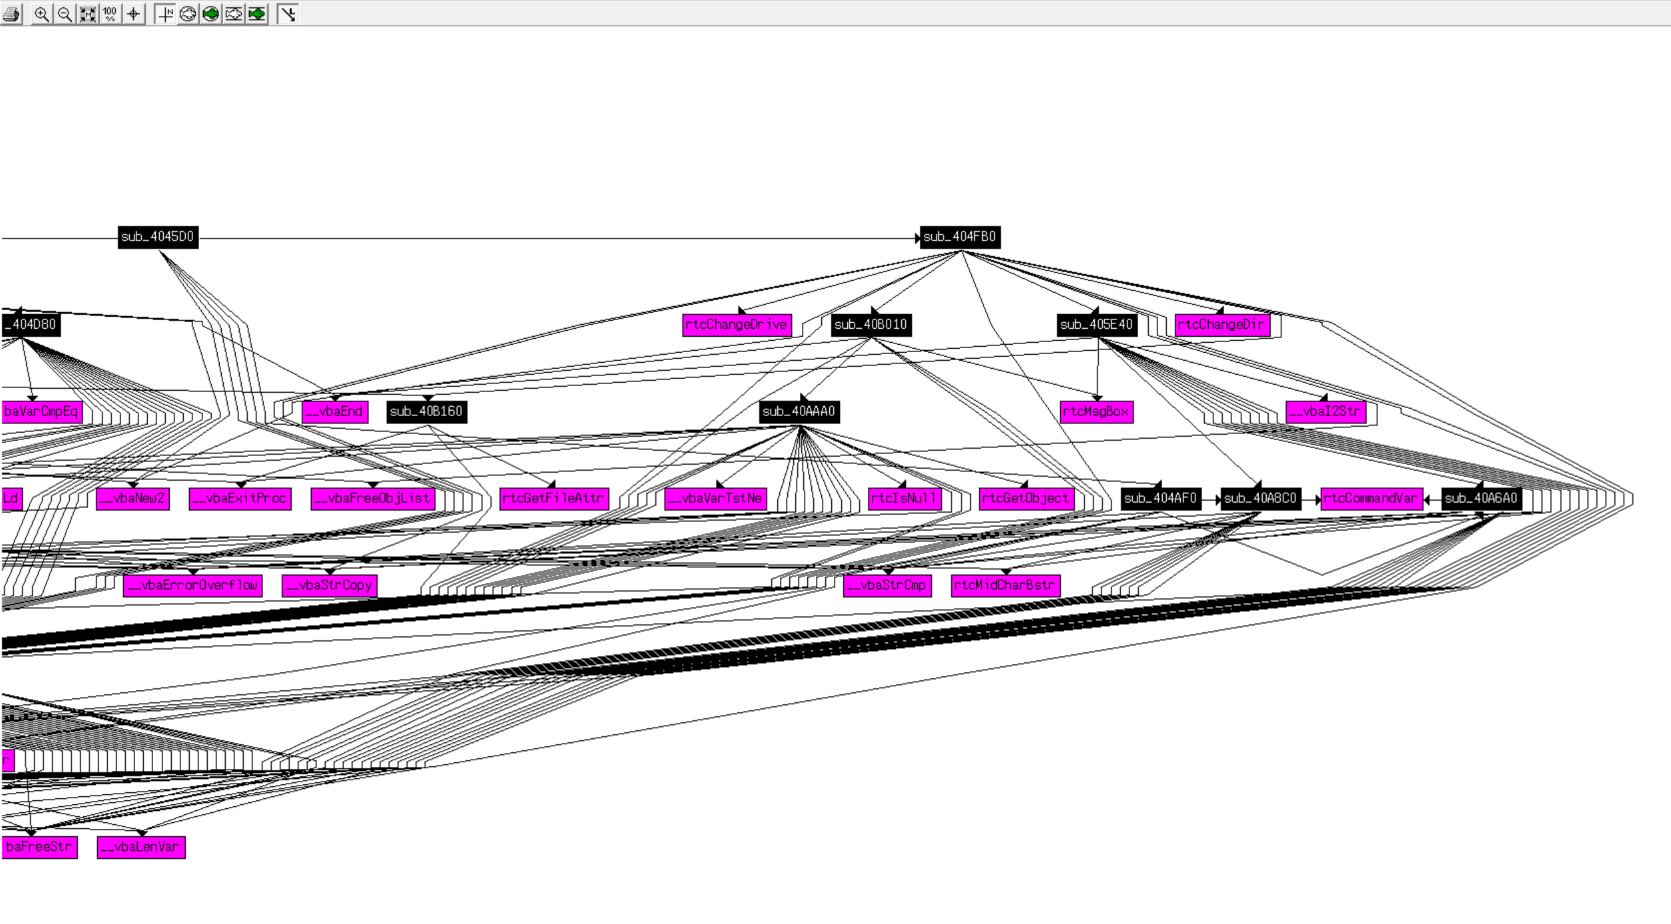The height and width of the screenshot is (924, 1671).
Task: Select the sub_4045D0 node
Action: pos(158,238)
